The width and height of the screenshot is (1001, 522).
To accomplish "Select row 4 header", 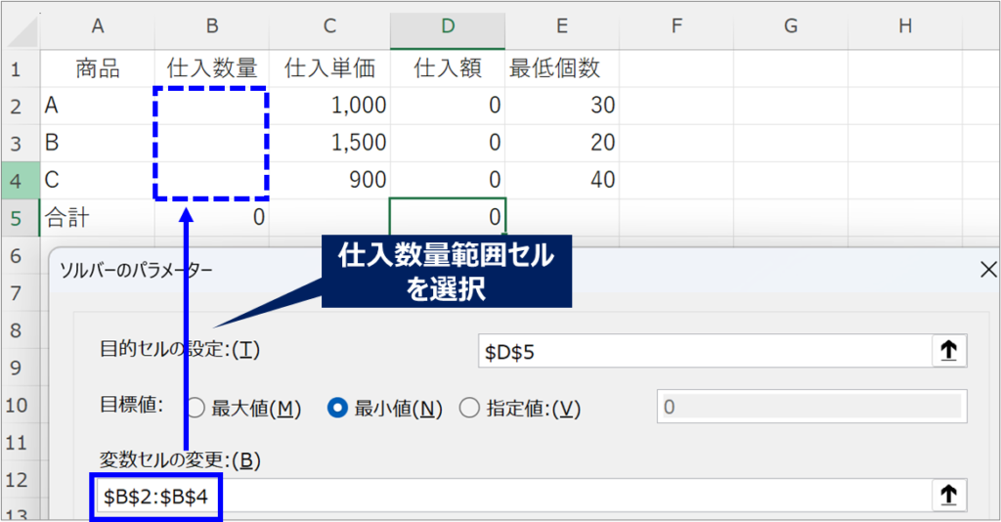I will (x=20, y=180).
